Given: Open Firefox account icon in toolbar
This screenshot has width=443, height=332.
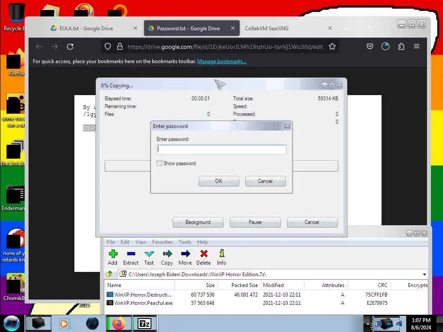Looking at the screenshot, I should (385, 46).
